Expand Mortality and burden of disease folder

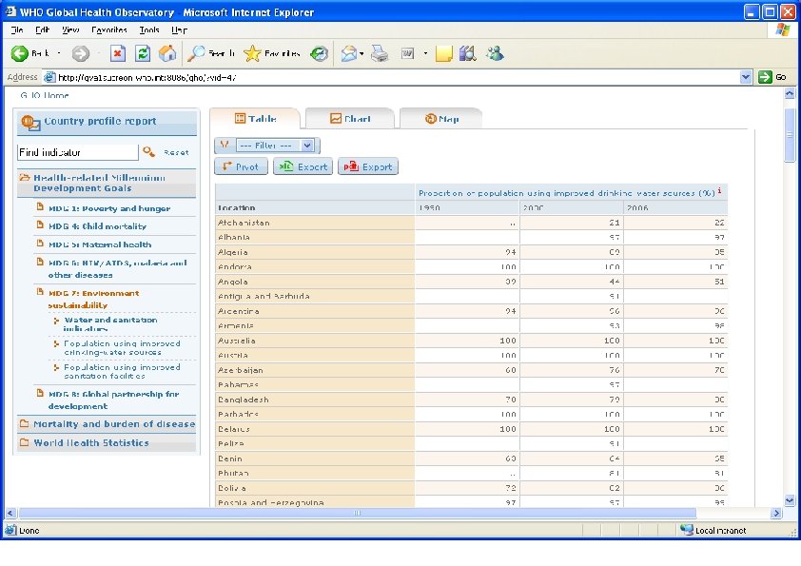click(24, 423)
